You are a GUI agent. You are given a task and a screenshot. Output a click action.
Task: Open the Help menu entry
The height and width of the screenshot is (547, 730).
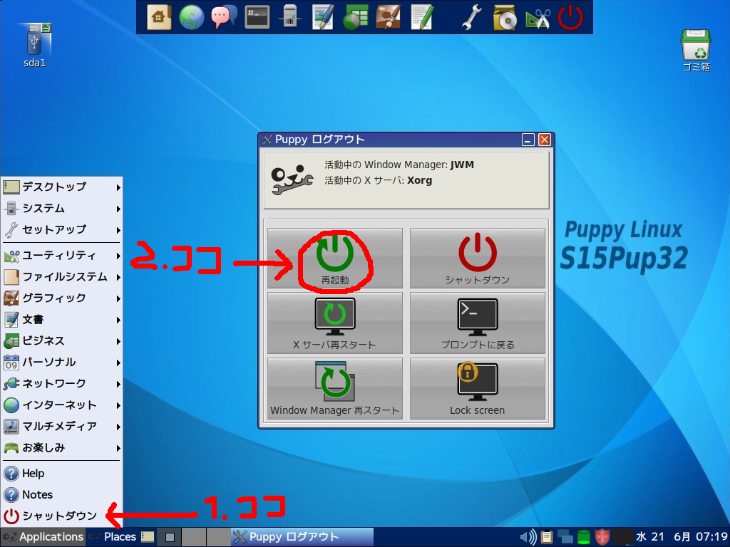click(x=61, y=474)
